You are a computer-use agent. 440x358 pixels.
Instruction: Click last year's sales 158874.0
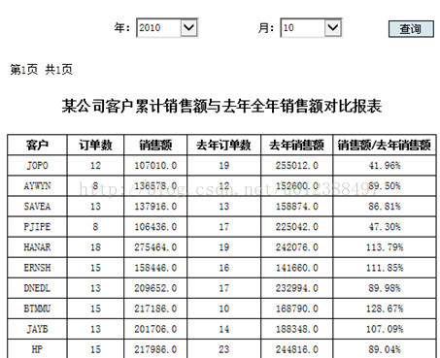pyautogui.click(x=297, y=207)
